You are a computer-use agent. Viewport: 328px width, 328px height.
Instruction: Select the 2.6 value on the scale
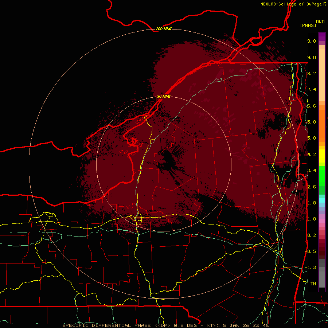(312, 187)
